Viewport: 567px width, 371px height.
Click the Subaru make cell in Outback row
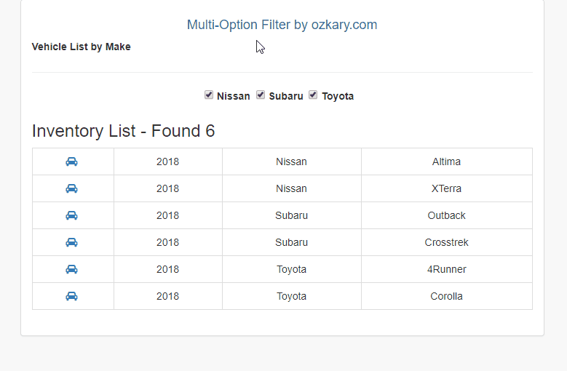tap(291, 215)
